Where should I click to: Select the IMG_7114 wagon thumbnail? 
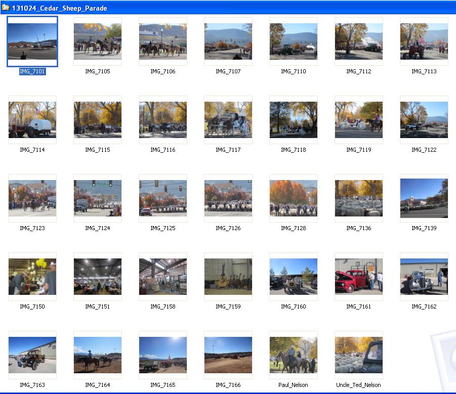pos(32,120)
